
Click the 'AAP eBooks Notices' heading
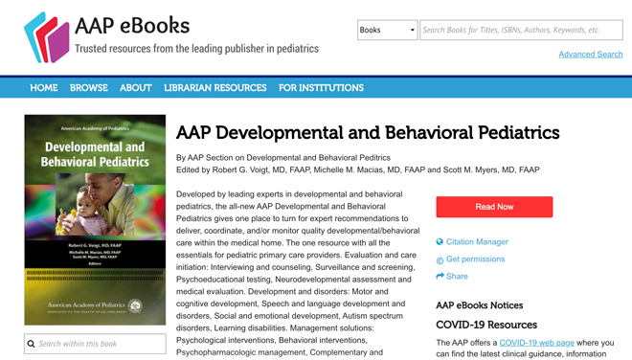[x=479, y=305]
